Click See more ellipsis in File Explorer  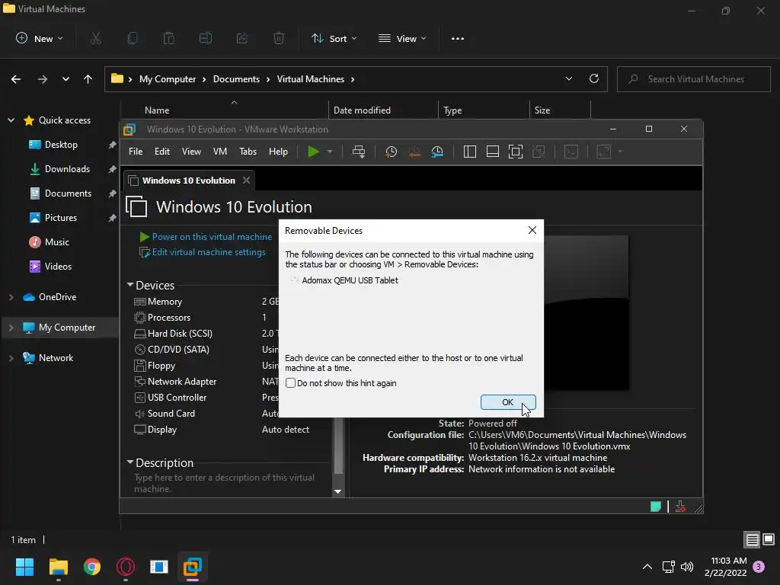tap(458, 38)
